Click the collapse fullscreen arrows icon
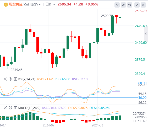This screenshot has width=148, height=128. coord(137,5)
